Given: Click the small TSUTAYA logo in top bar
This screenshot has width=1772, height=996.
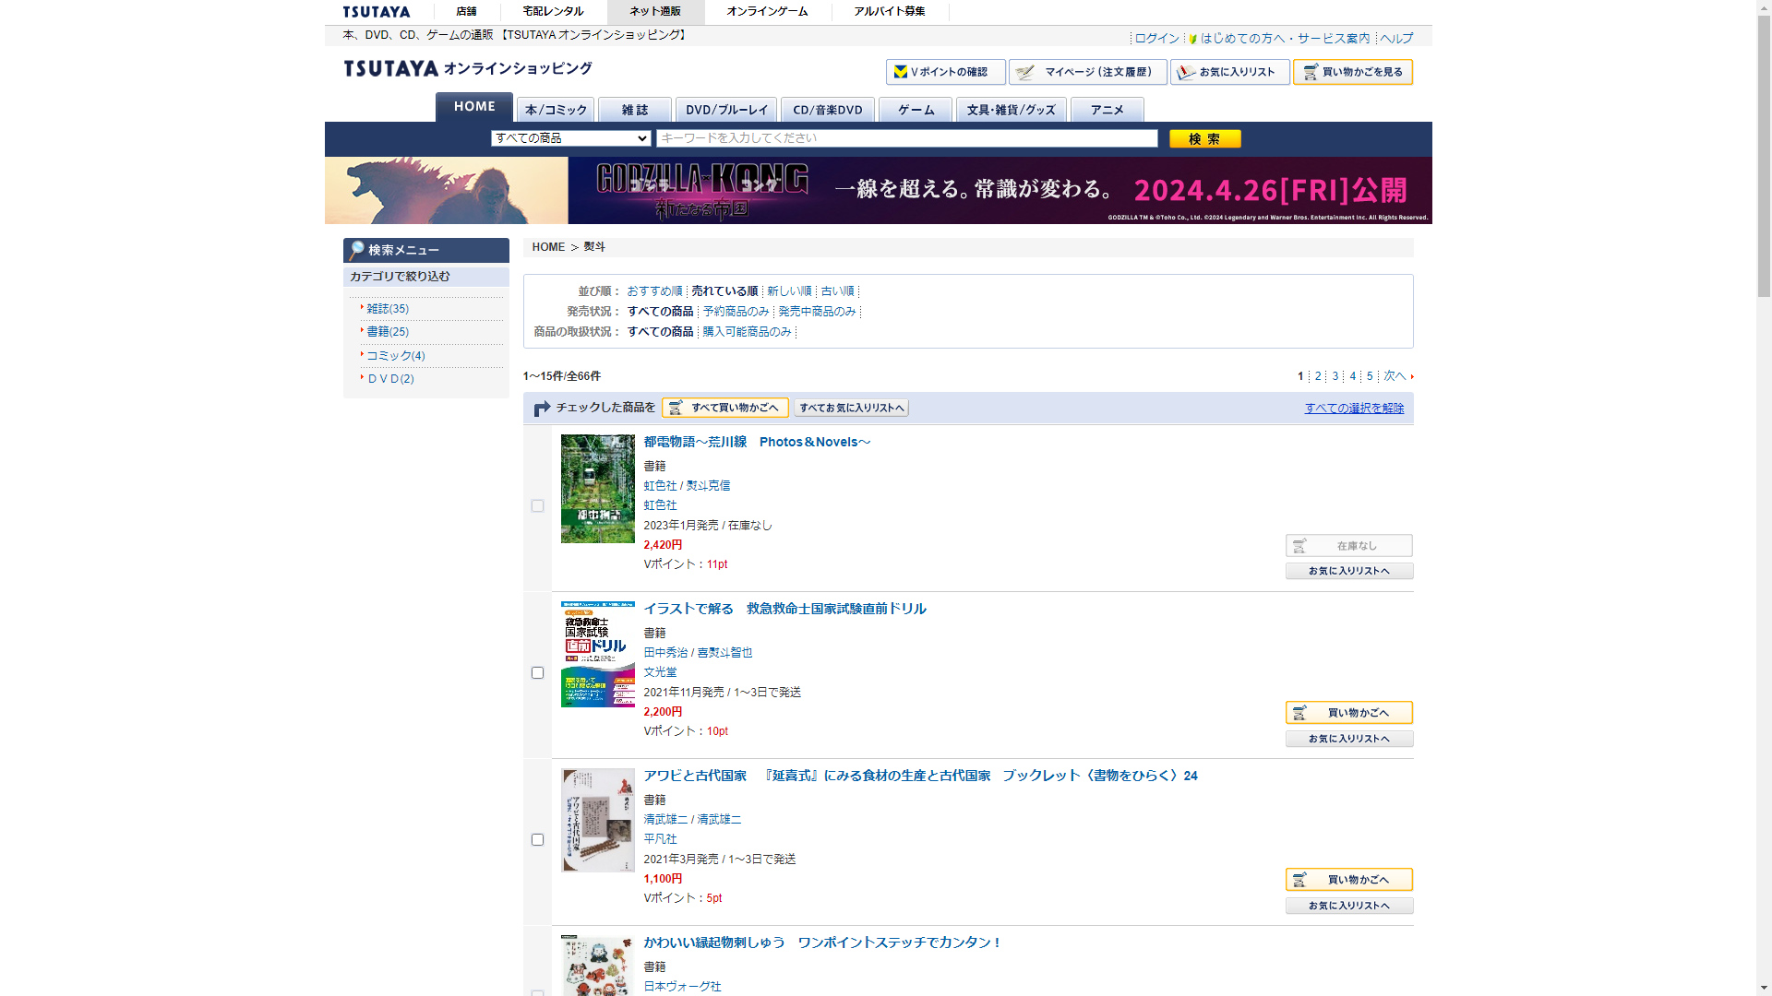Looking at the screenshot, I should click(377, 12).
